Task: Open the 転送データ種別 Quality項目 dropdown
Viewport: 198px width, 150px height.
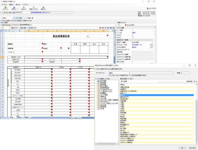Action: click(x=152, y=42)
